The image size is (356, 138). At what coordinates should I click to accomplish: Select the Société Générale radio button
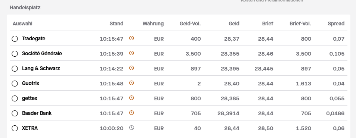(x=15, y=54)
